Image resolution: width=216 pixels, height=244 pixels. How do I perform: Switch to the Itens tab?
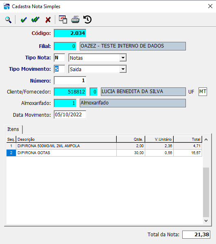click(x=13, y=129)
